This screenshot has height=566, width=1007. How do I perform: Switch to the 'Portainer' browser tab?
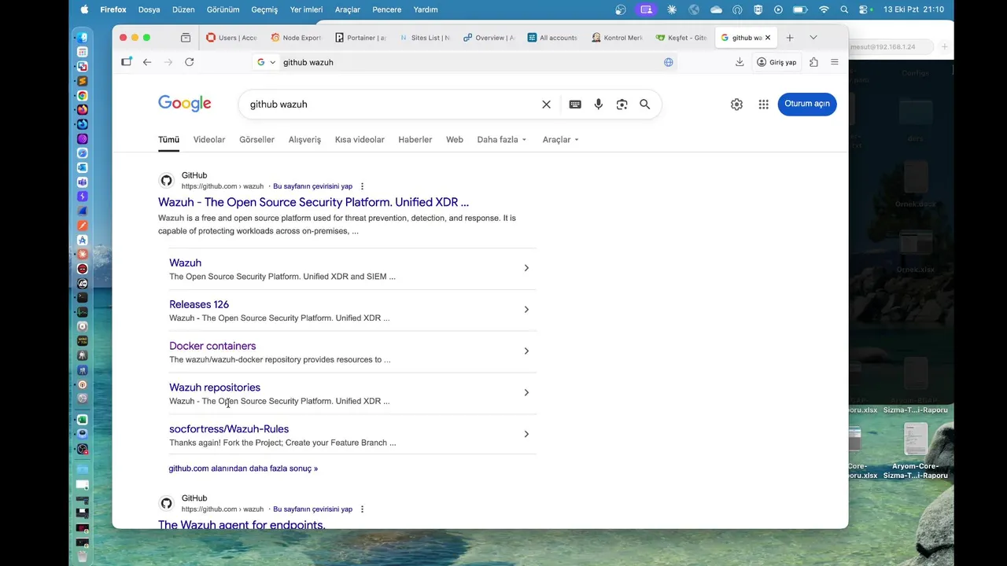360,38
